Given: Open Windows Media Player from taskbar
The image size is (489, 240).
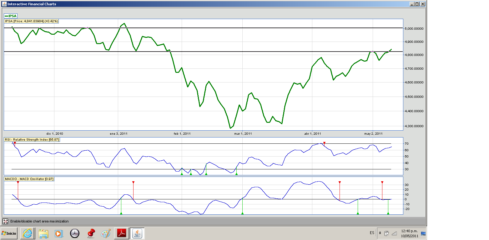Looking at the screenshot, I should [x=58, y=233].
